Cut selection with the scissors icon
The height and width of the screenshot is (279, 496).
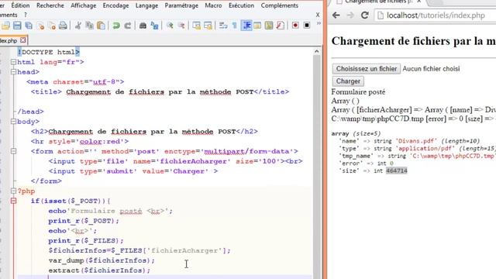[x=78, y=26]
